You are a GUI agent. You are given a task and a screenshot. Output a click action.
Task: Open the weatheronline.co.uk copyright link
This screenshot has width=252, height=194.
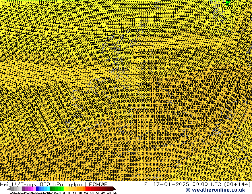coord(215,190)
